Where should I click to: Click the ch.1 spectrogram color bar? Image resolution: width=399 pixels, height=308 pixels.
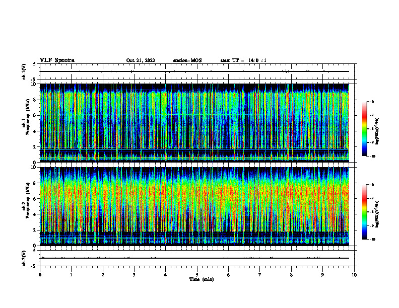click(365, 129)
